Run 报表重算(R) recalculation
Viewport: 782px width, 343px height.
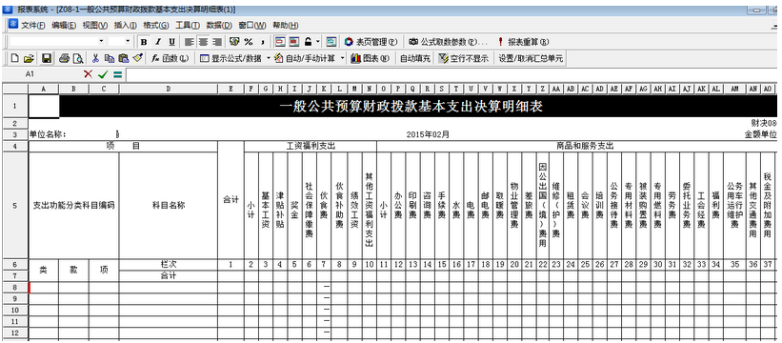pos(523,42)
